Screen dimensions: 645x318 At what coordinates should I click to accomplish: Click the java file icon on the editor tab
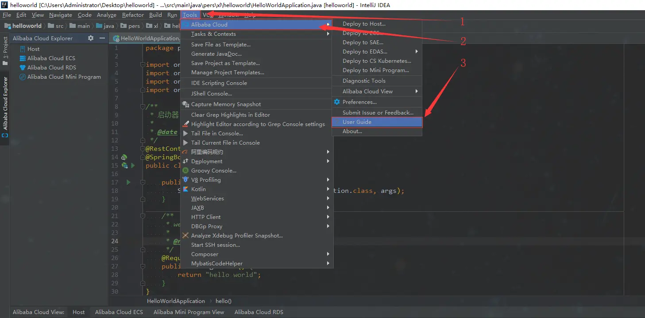tap(117, 38)
